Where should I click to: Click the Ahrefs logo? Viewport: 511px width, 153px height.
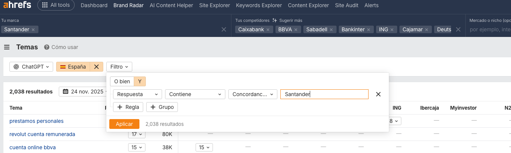pos(17,5)
